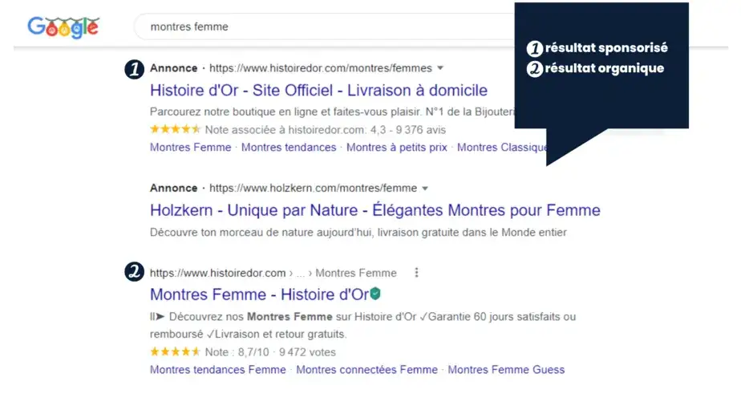Open the 'Montres tendances Femme' sitelink
The height and width of the screenshot is (418, 741).
coord(218,370)
